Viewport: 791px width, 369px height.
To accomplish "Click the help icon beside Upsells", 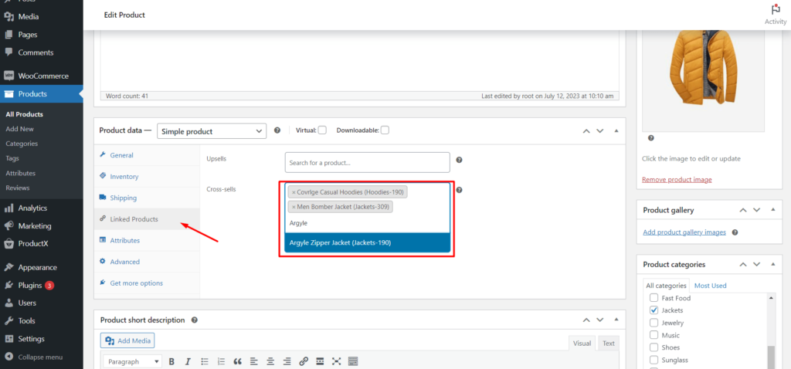I will click(x=459, y=160).
